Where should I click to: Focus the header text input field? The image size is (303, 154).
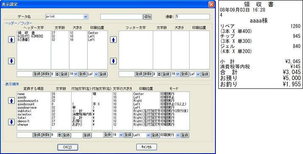click(25, 74)
